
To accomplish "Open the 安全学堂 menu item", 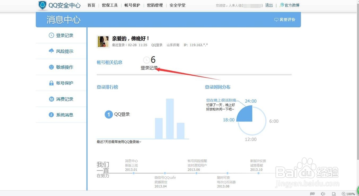I will 177,5.
